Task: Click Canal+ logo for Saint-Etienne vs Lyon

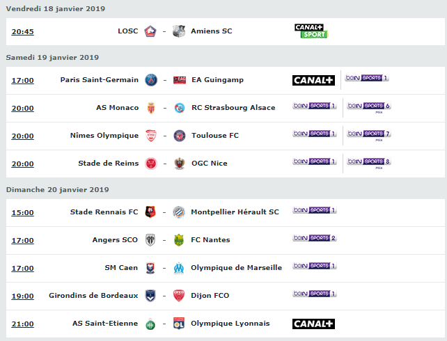Action: [313, 324]
